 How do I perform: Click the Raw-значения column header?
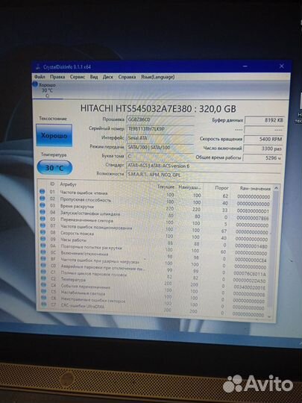(x=255, y=188)
